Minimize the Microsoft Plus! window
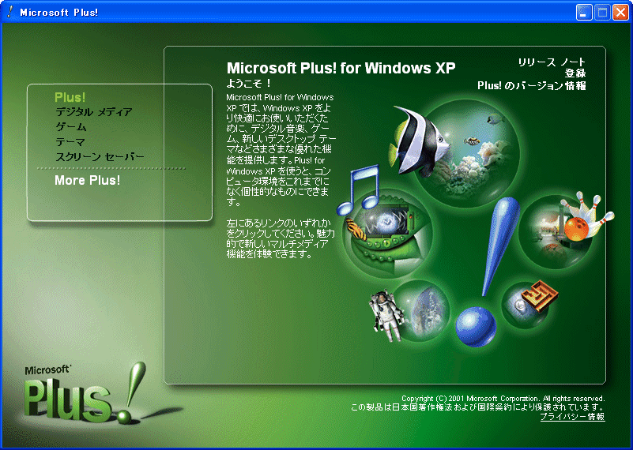This screenshot has width=633, height=450. coord(583,13)
